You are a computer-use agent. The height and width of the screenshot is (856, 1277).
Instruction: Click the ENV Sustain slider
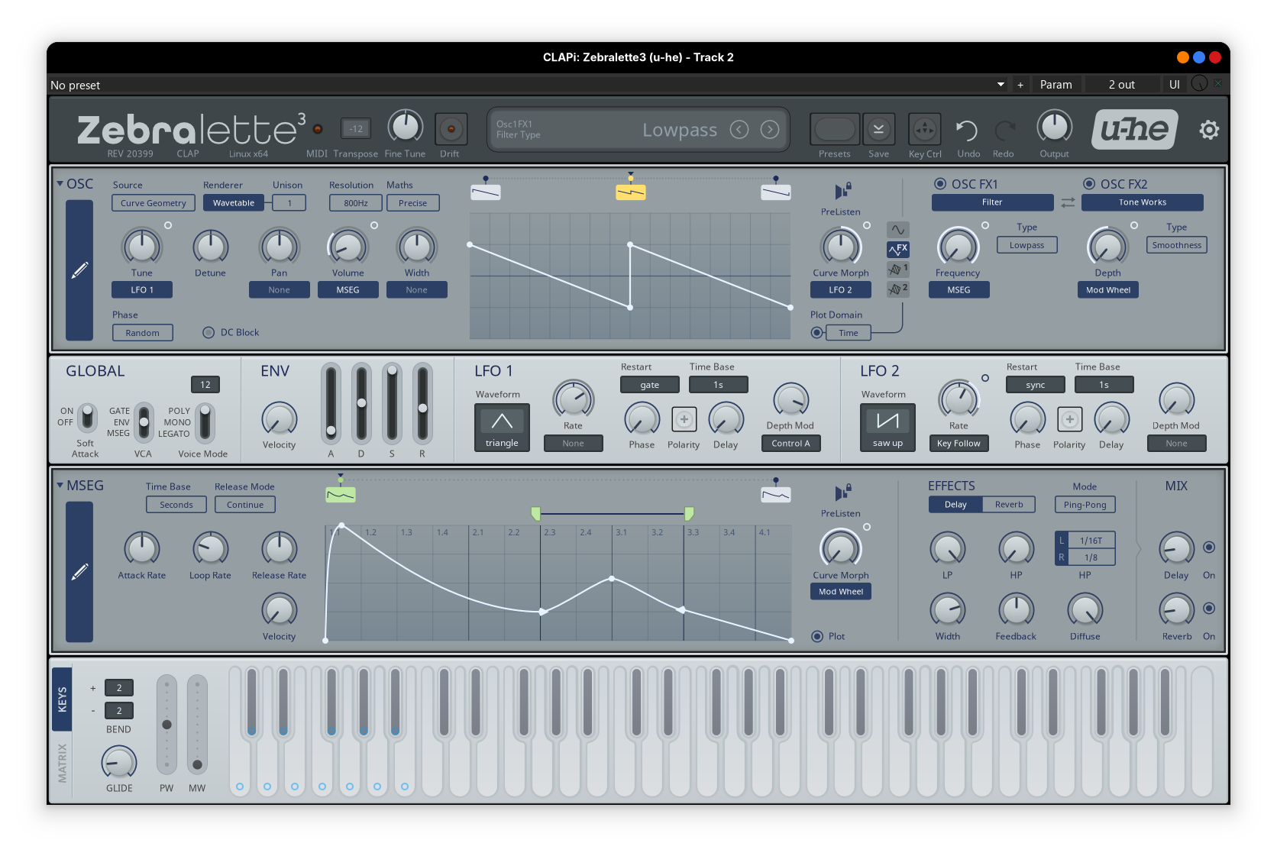point(392,405)
